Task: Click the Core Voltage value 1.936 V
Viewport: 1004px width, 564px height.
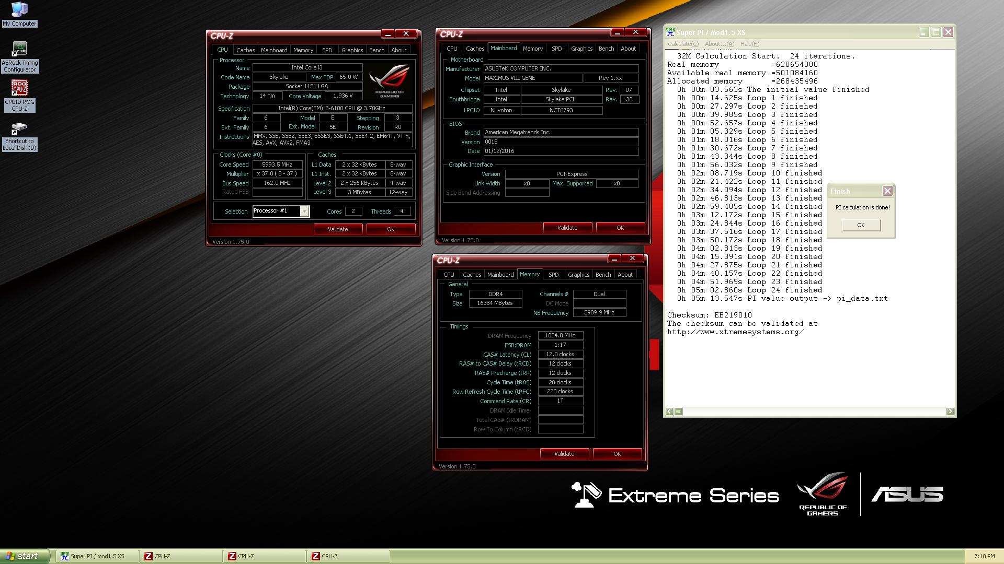Action: point(343,96)
